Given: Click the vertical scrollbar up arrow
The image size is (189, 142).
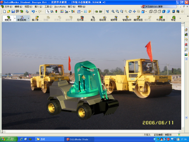Looking at the screenshot, I should tap(183, 25).
